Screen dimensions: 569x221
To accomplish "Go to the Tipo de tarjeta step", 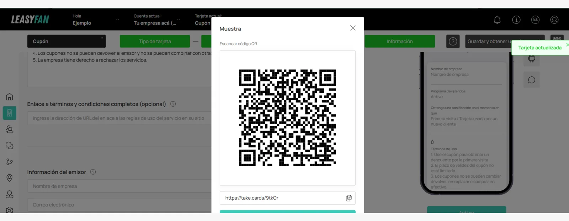I will click(155, 41).
